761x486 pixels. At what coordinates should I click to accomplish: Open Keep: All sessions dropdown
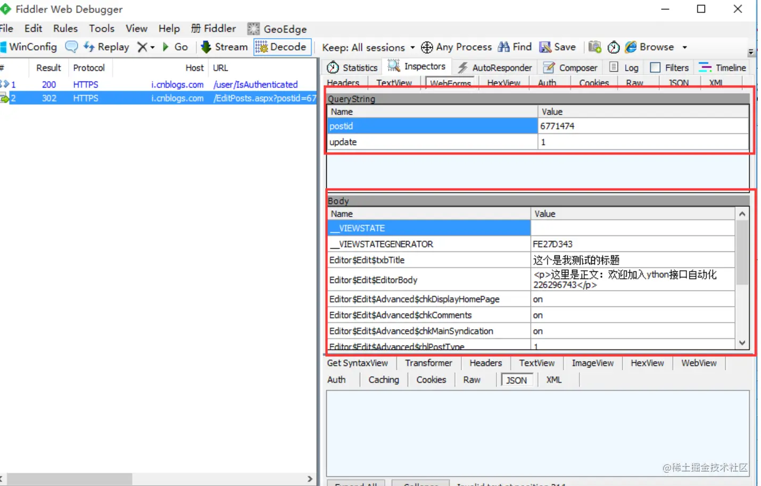[368, 47]
